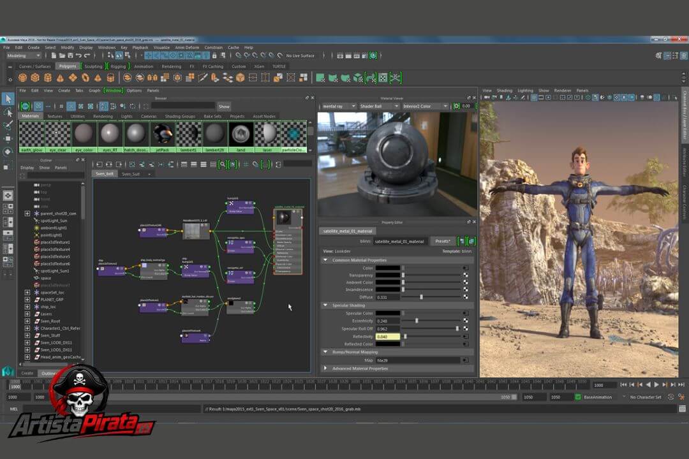Click the Script Editor icon at bottom right

(x=682, y=409)
